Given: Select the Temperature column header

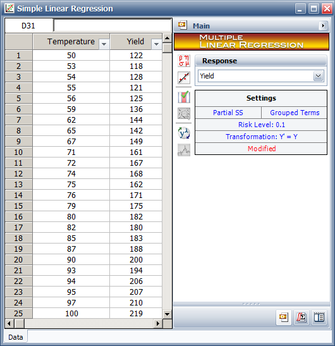Looking at the screenshot, I should pos(71,42).
